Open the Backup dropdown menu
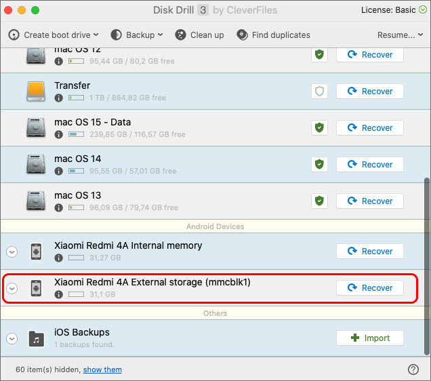The image size is (431, 381). (137, 35)
